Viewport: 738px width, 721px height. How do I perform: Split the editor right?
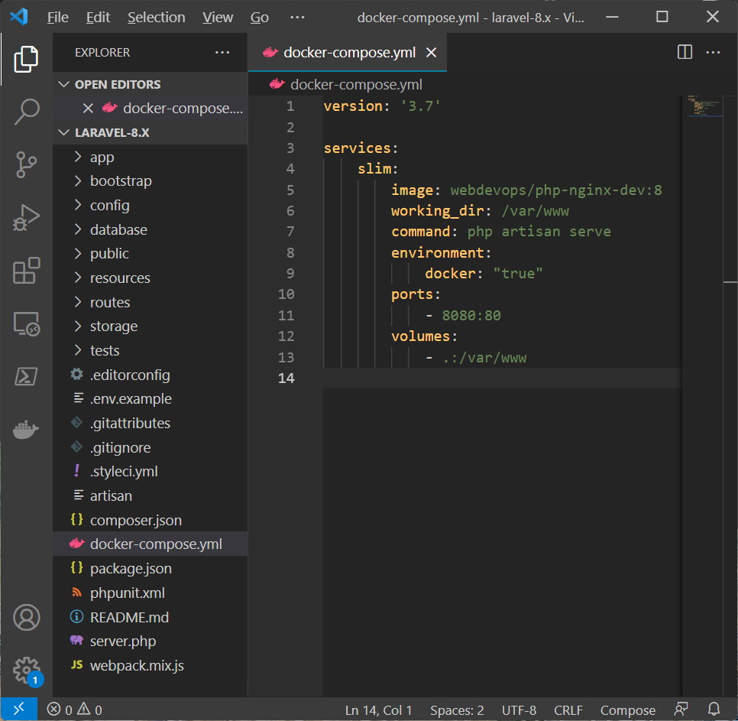685,52
